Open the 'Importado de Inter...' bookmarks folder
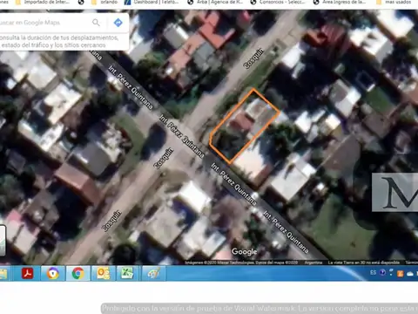The image size is (418, 314). coord(43,3)
